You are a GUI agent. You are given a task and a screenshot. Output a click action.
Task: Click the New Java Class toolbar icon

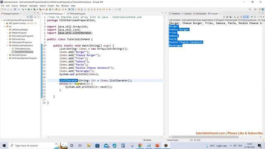coord(50,10)
